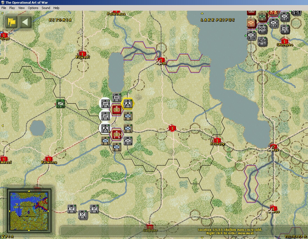Click the 'ESTONIA' map label
308x239 pixels.
coord(60,20)
